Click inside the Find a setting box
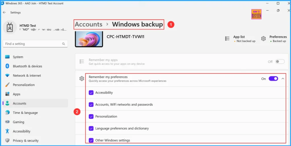Image resolution: width=291 pixels, height=146 pixels. (x=35, y=44)
